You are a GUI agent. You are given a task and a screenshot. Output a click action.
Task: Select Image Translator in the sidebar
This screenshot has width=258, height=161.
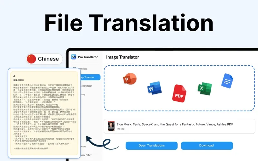tap(90, 77)
